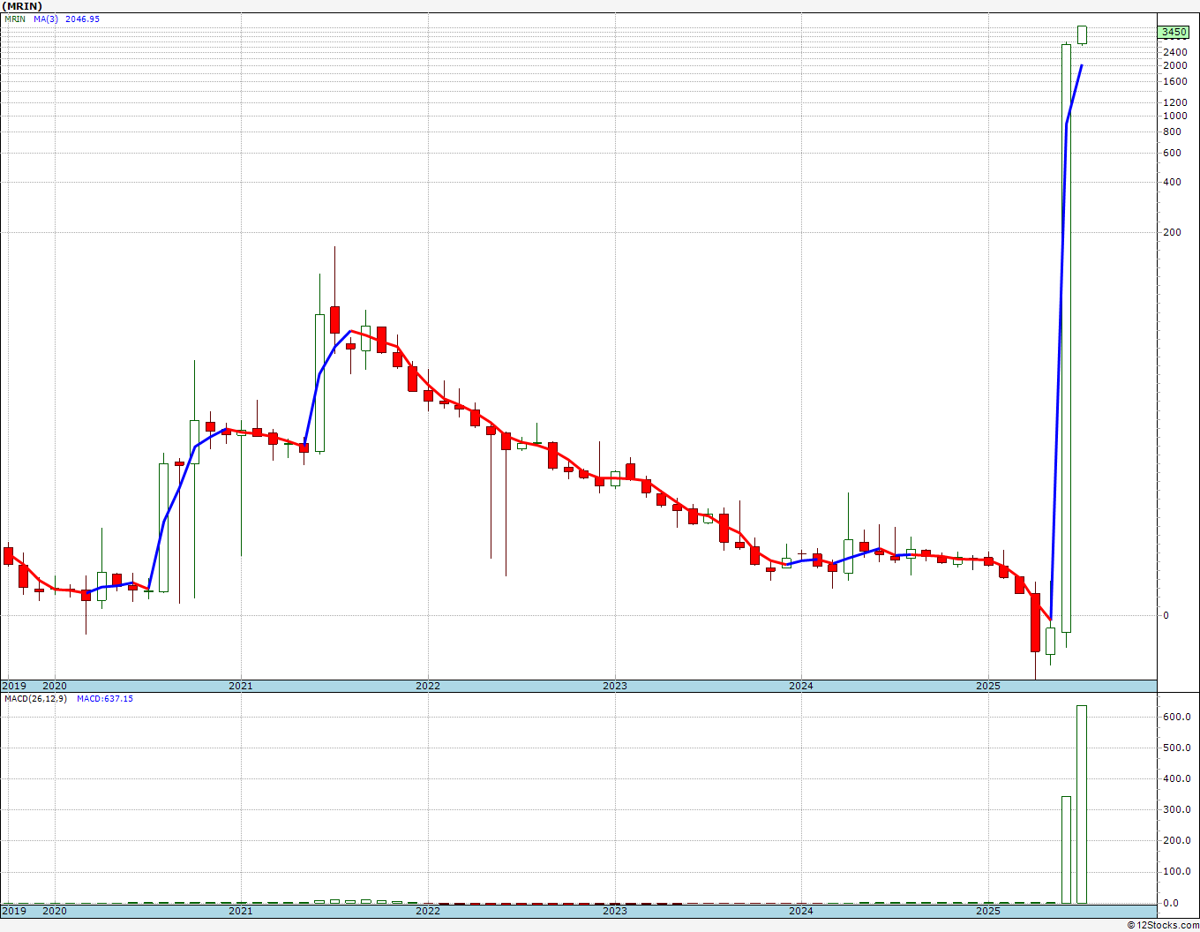Click the second-tallest MACD histogram bar near 300
The image size is (1200, 932).
pyautogui.click(x=1066, y=849)
